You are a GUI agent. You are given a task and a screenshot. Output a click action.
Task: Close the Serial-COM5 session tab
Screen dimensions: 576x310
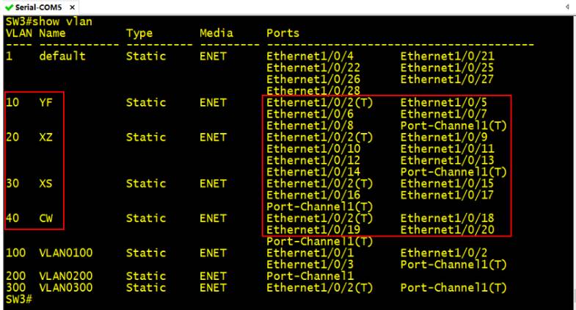pos(73,7)
